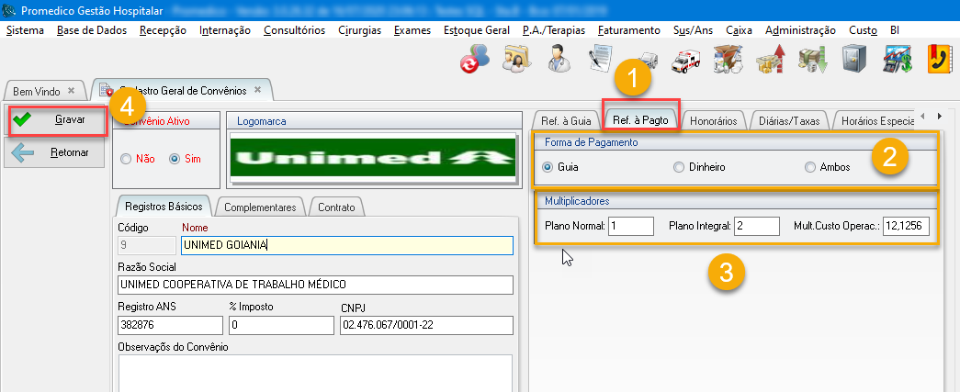Viewport: 960px width, 392px height.
Task: Click into the Razão Social field
Action: coord(315,285)
